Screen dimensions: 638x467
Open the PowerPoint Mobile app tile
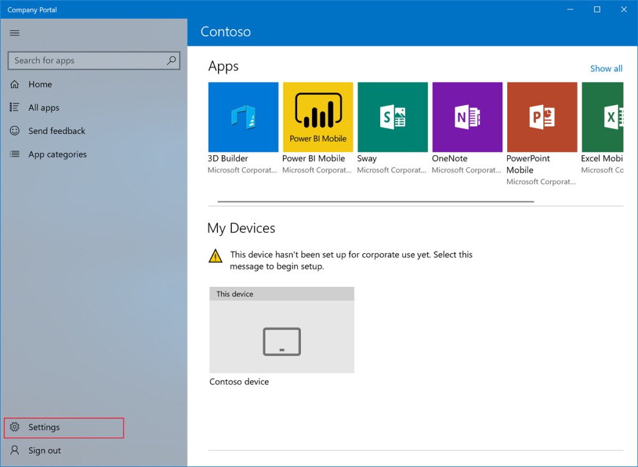tap(542, 117)
